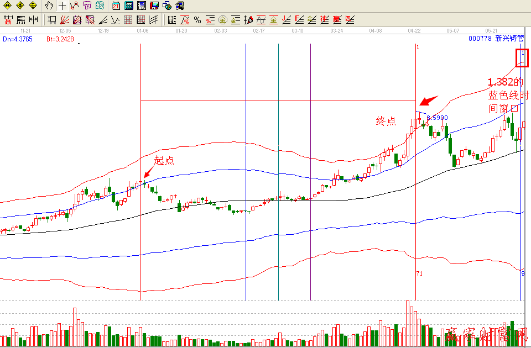Click the floppy disk save icon
This screenshot has width=531, height=348.
point(154,6)
